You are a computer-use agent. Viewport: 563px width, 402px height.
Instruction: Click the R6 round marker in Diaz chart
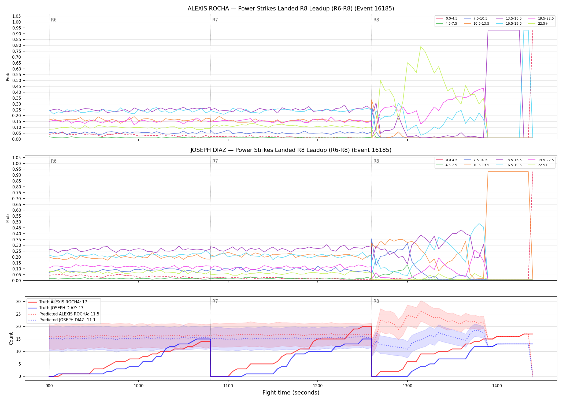(x=54, y=161)
